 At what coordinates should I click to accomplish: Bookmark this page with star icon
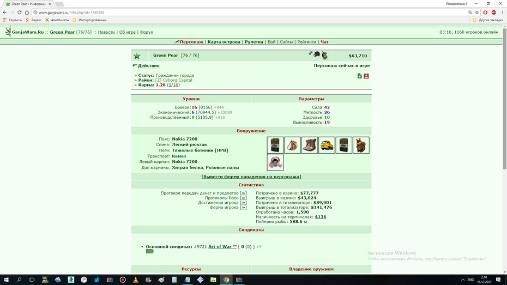477,13
